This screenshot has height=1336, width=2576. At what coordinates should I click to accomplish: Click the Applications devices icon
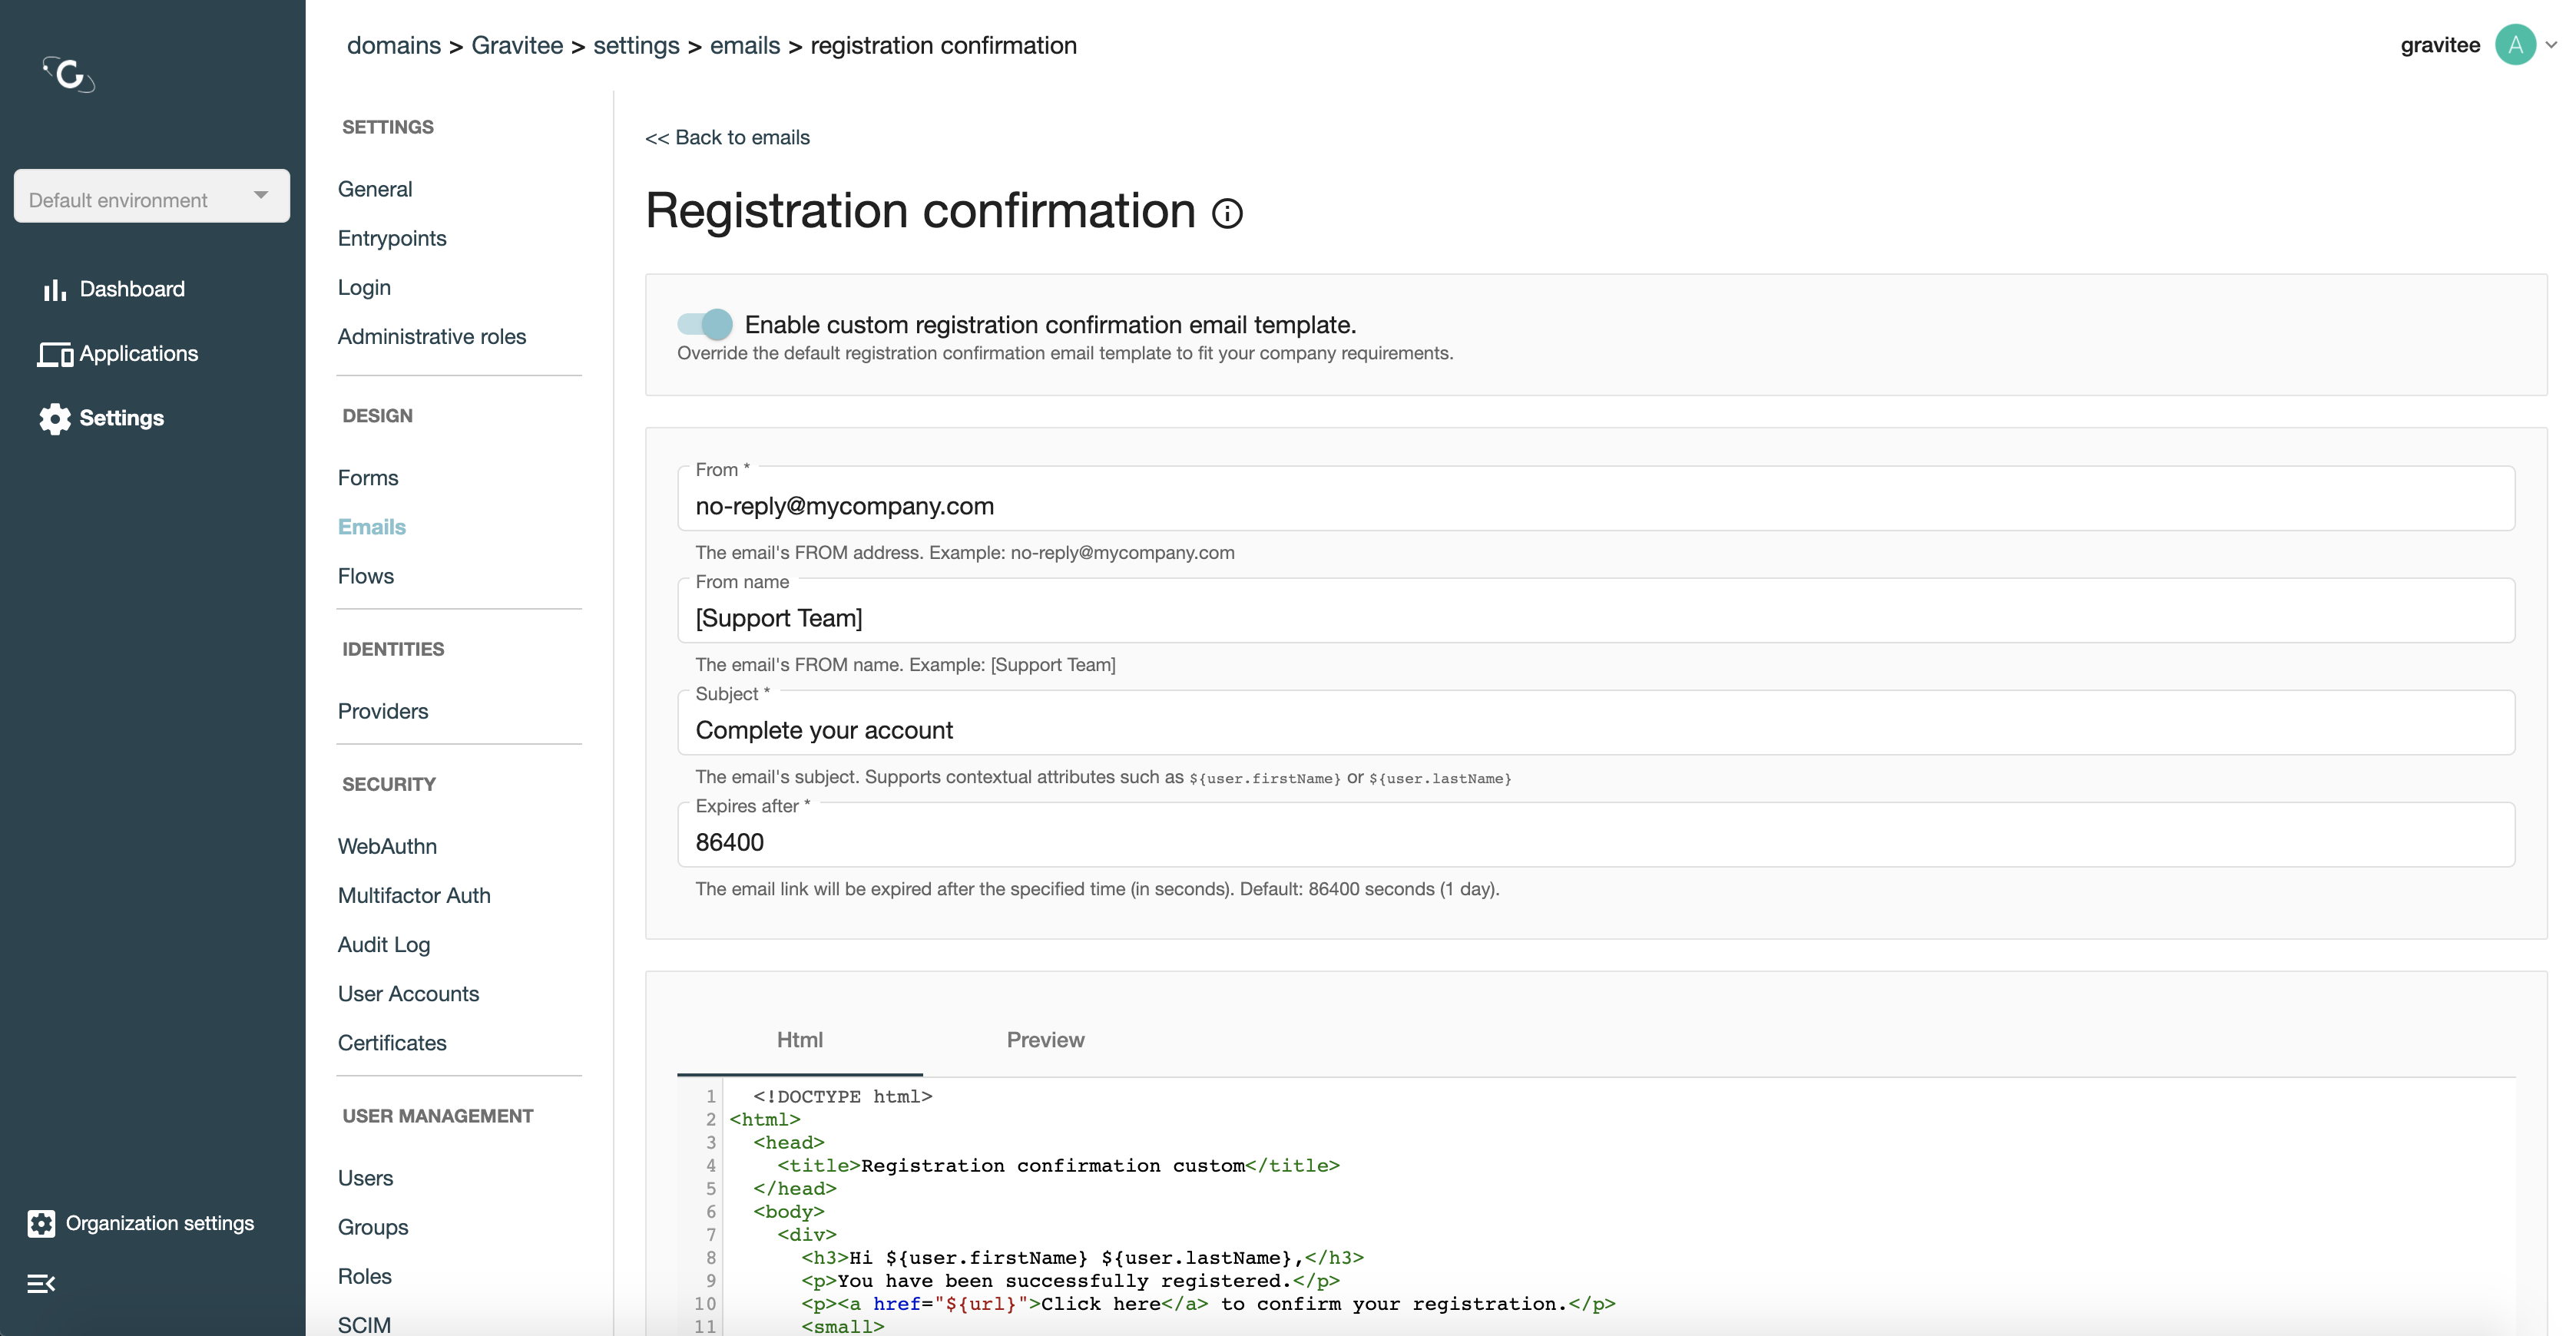click(55, 354)
